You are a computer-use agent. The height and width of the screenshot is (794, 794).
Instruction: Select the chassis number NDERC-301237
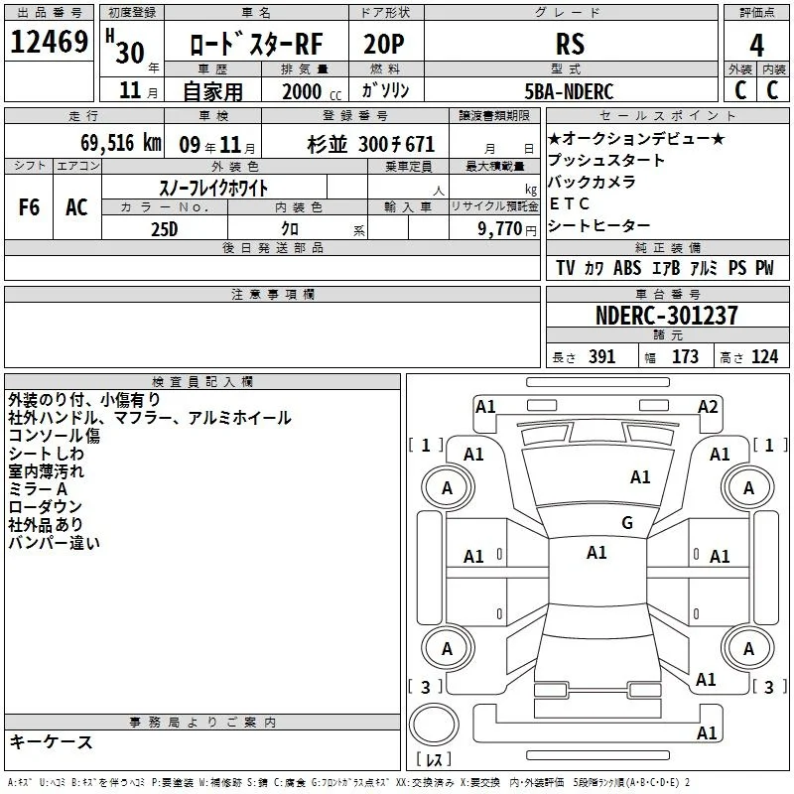(667, 316)
